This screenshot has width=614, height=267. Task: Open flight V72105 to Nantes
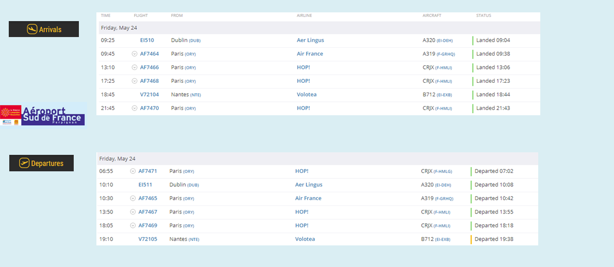(x=148, y=239)
